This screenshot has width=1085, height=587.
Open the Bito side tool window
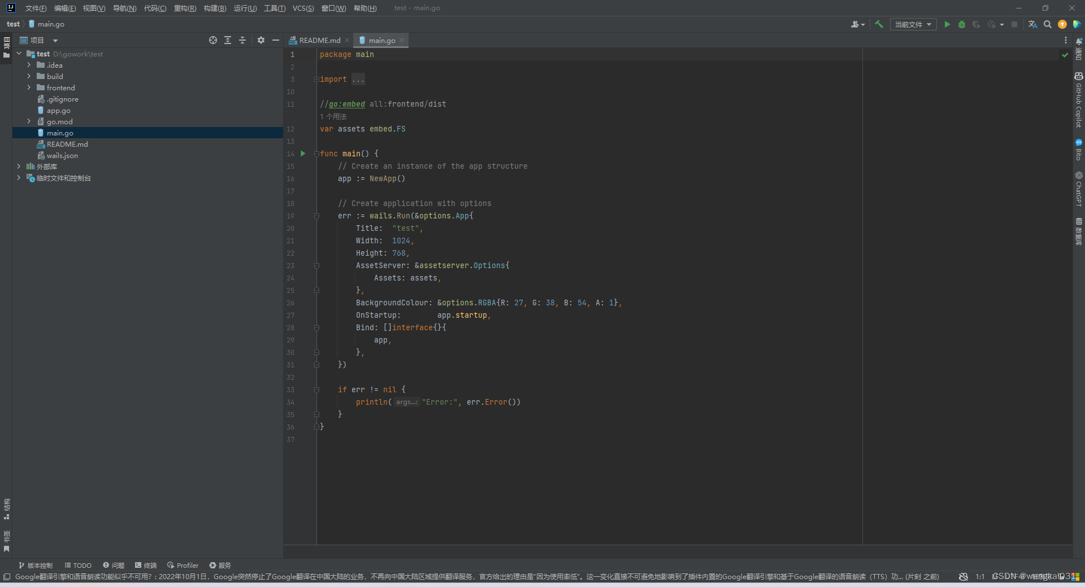click(1079, 150)
